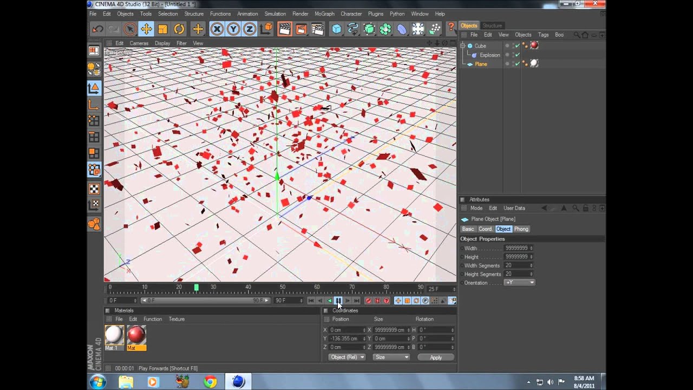693x390 pixels.
Task: Open Render Settings clapperboard list icon
Action: (318, 29)
